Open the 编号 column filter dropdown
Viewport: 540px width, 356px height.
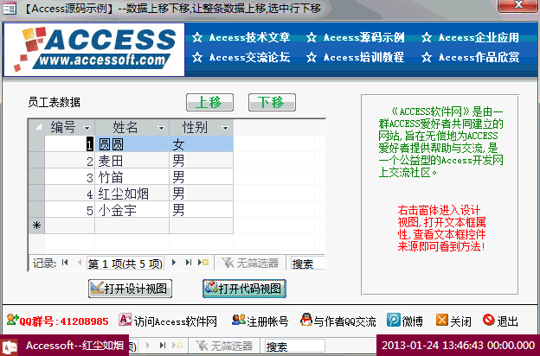[x=87, y=128]
